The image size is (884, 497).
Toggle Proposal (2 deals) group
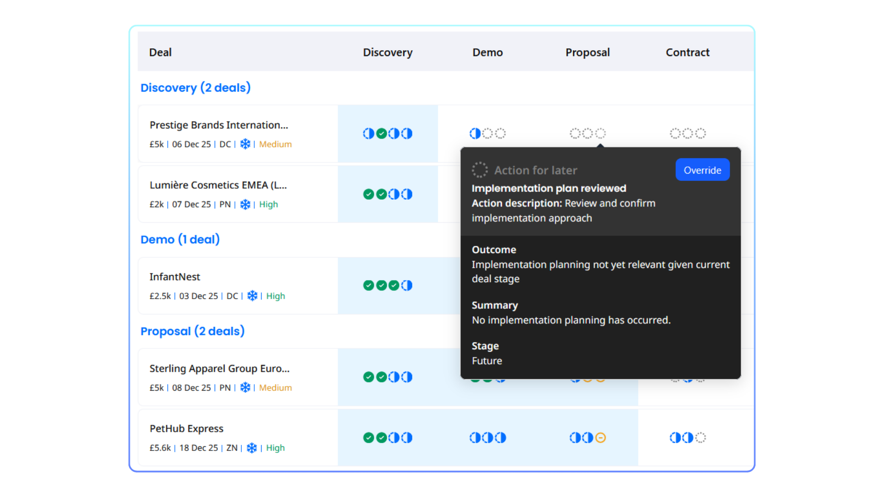tap(192, 331)
